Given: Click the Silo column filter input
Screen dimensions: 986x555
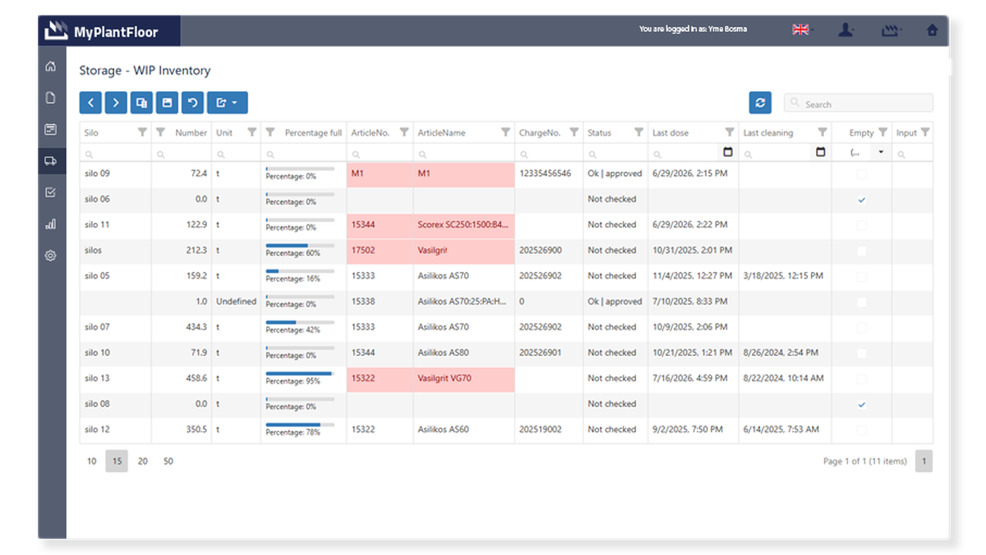Looking at the screenshot, I should [x=115, y=153].
